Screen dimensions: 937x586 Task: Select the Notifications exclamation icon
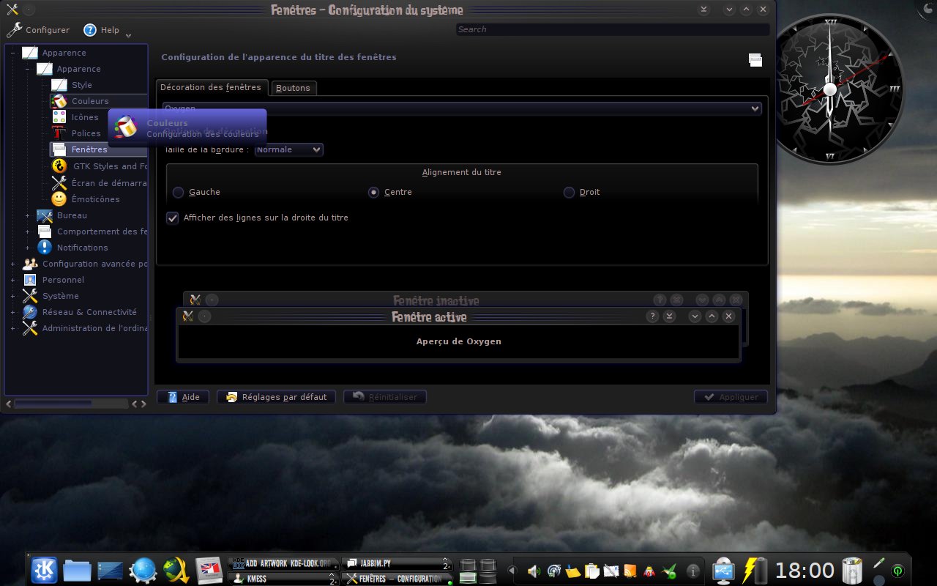(45, 248)
